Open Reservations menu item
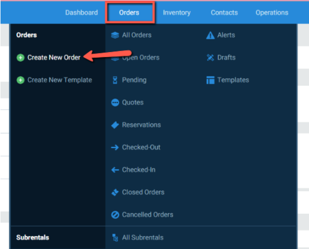This screenshot has height=249, width=309. click(142, 125)
